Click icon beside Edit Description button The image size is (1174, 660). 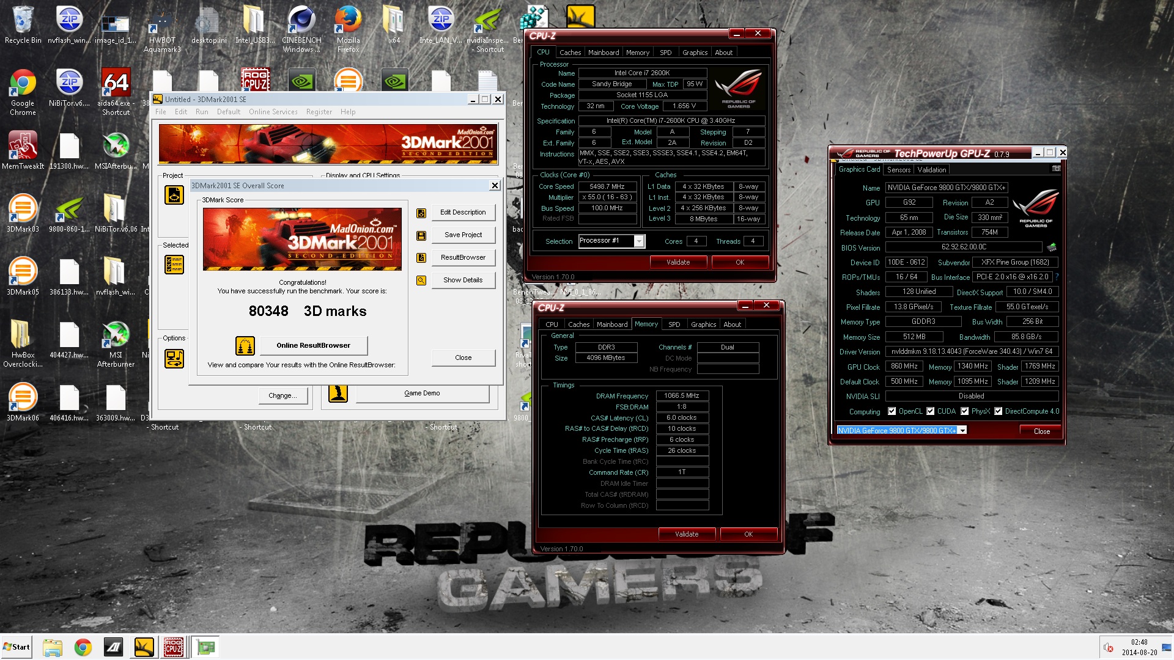point(421,213)
